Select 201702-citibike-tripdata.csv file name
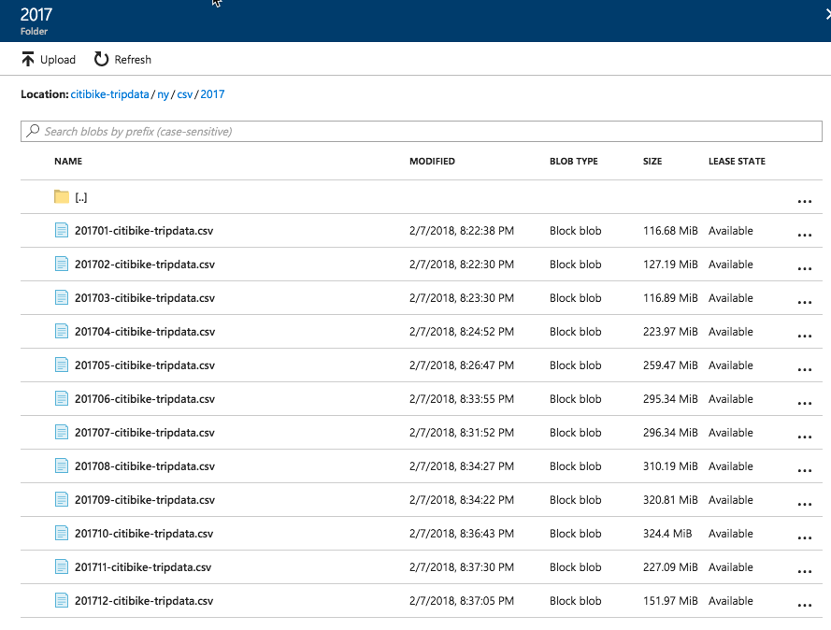The width and height of the screenshot is (831, 630). click(145, 265)
